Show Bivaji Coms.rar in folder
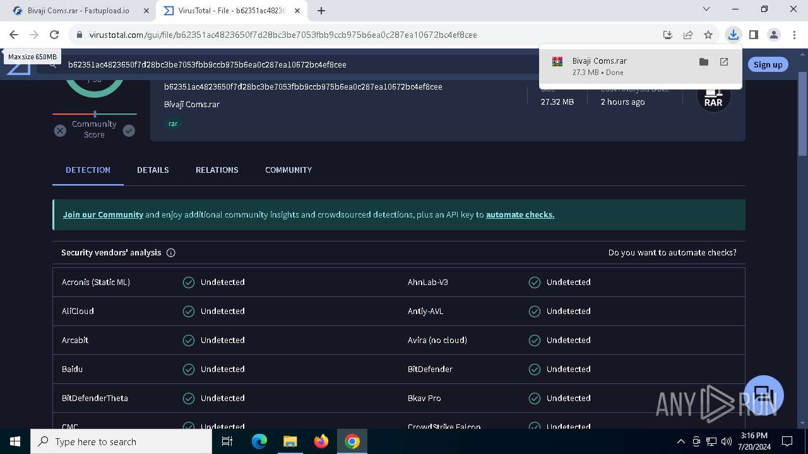The width and height of the screenshot is (808, 454). tap(704, 62)
